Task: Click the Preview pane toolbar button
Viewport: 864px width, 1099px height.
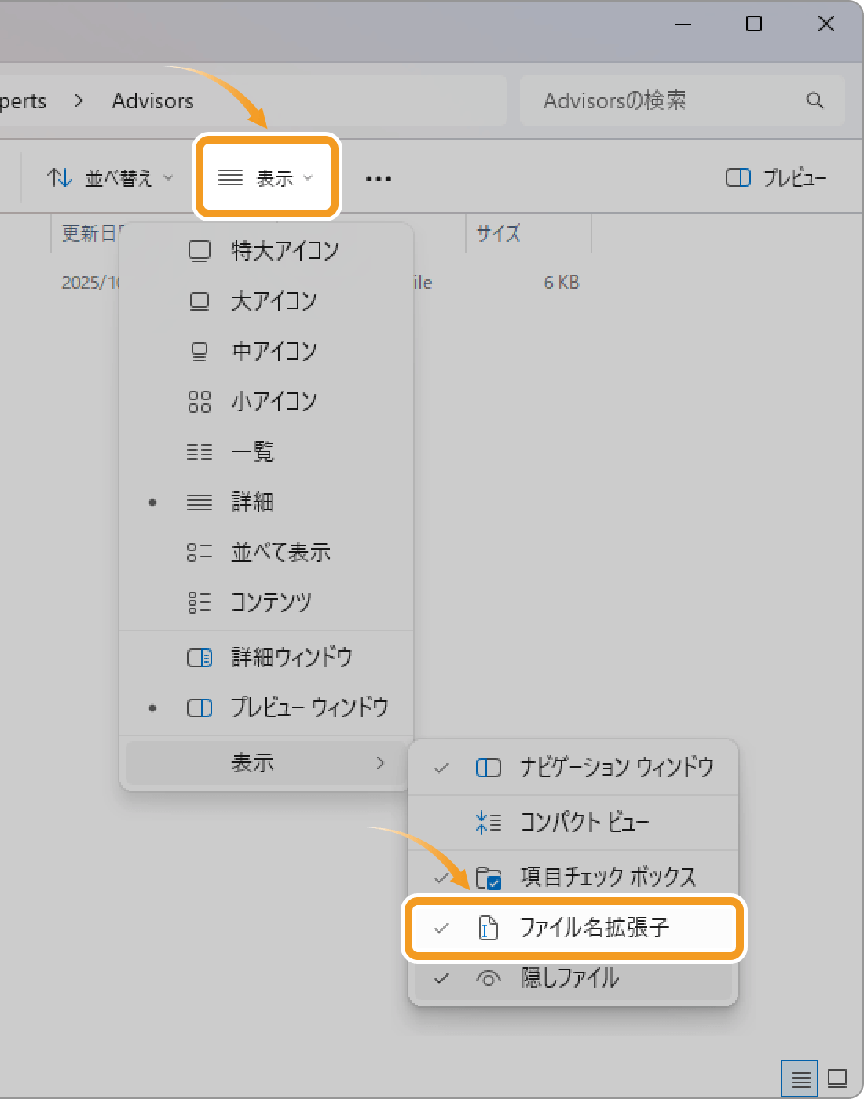Action: [776, 178]
